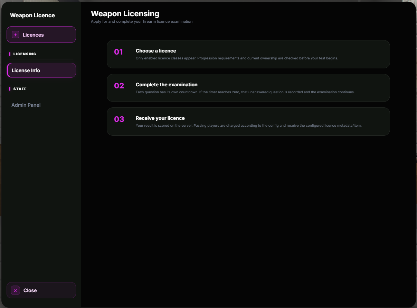Screen dimensions: 417x308
Task: Click the X icon beside Close
Action: coord(15,290)
